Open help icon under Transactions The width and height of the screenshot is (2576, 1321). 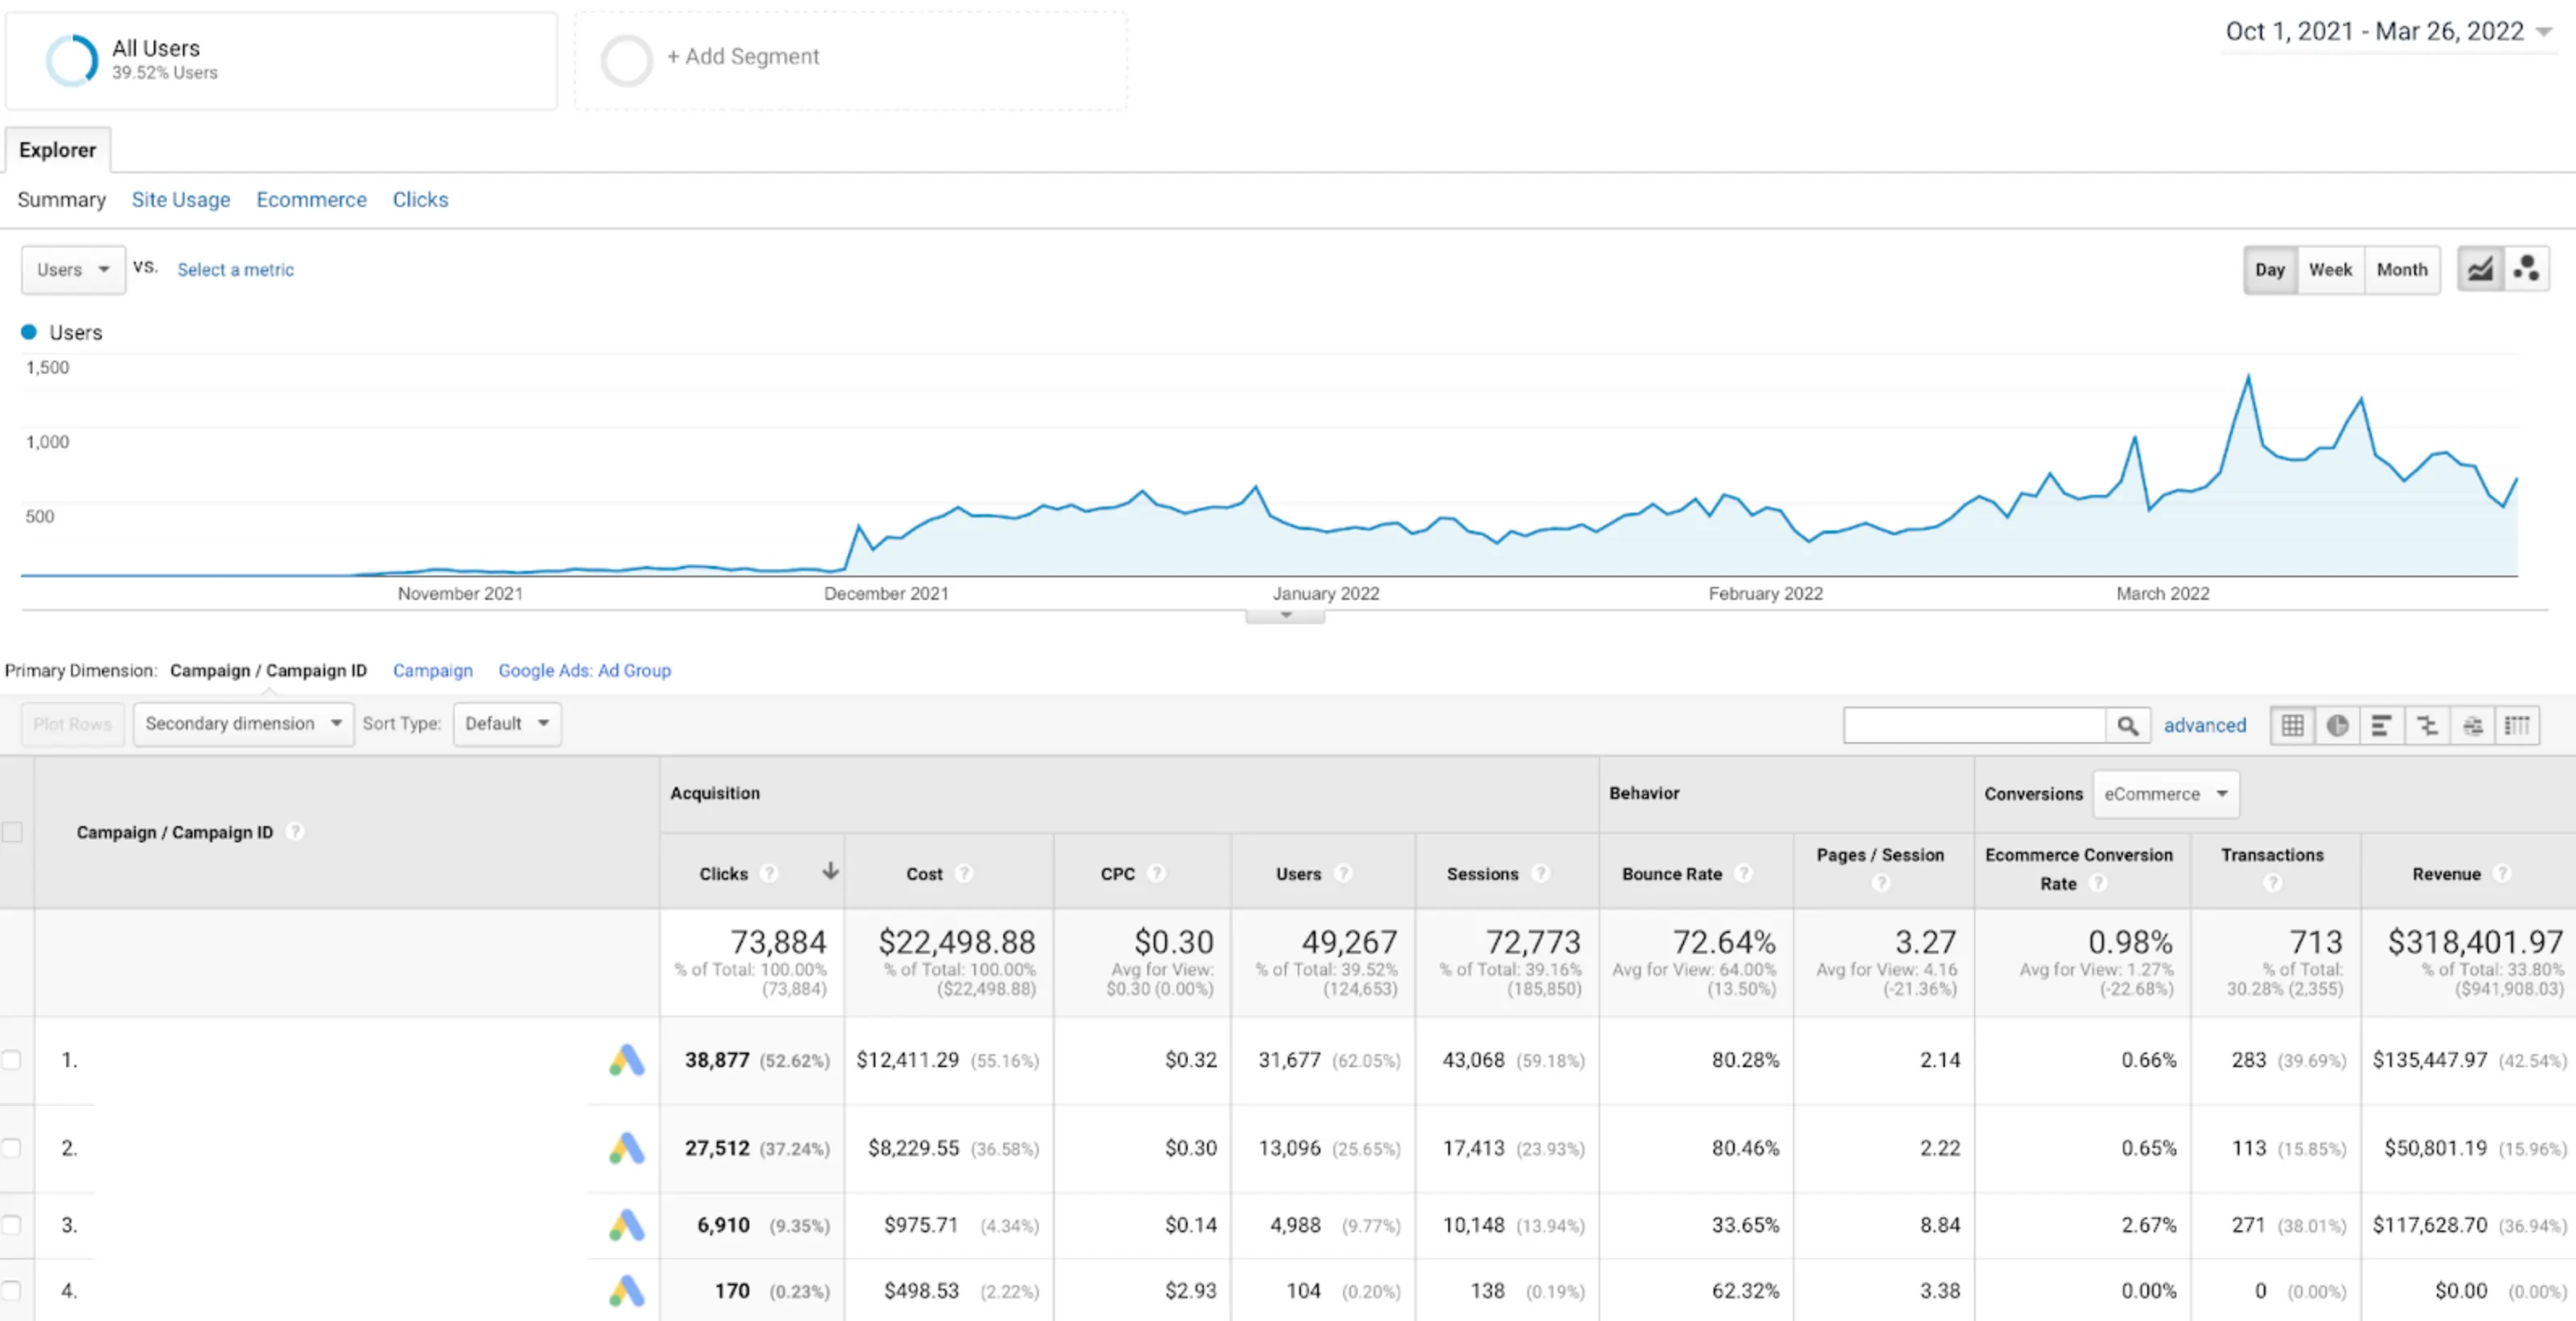click(2273, 884)
